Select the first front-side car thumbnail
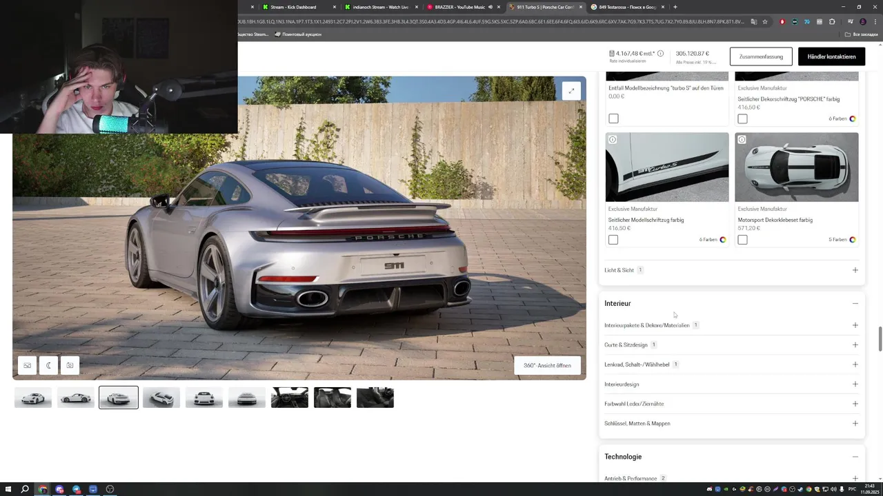This screenshot has height=496, width=883. click(33, 397)
